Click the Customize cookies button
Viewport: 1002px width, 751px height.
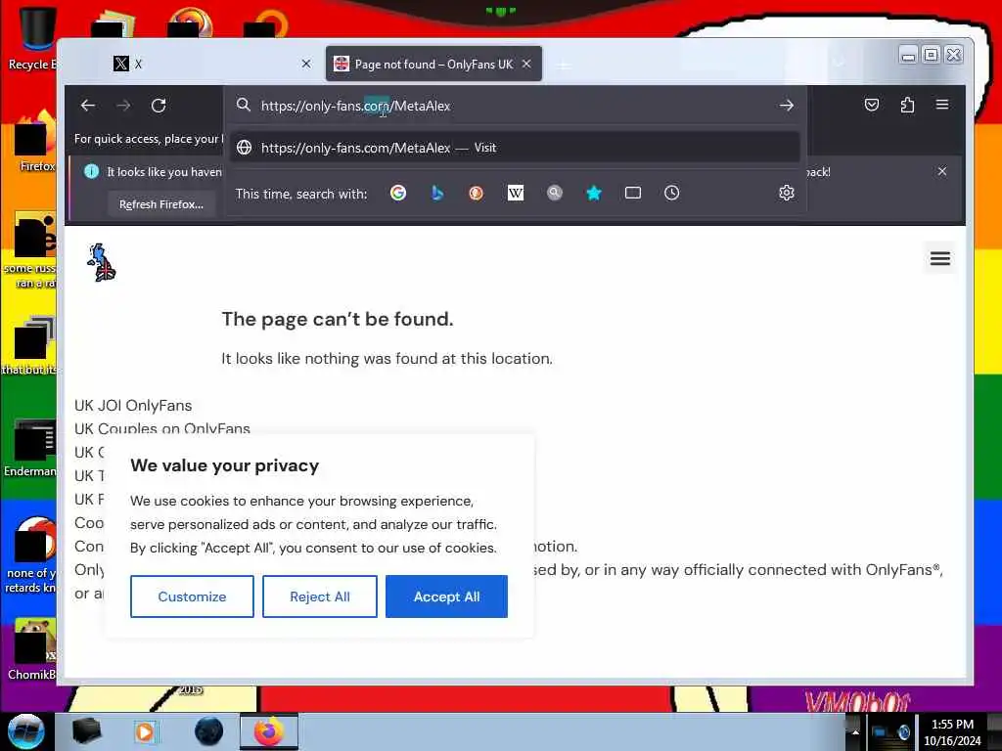[192, 596]
